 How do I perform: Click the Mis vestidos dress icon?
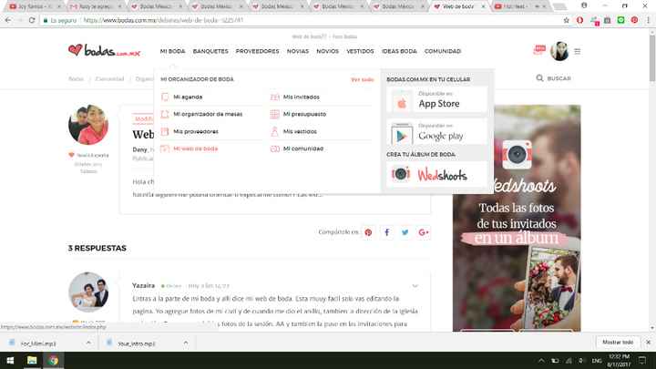(275, 131)
